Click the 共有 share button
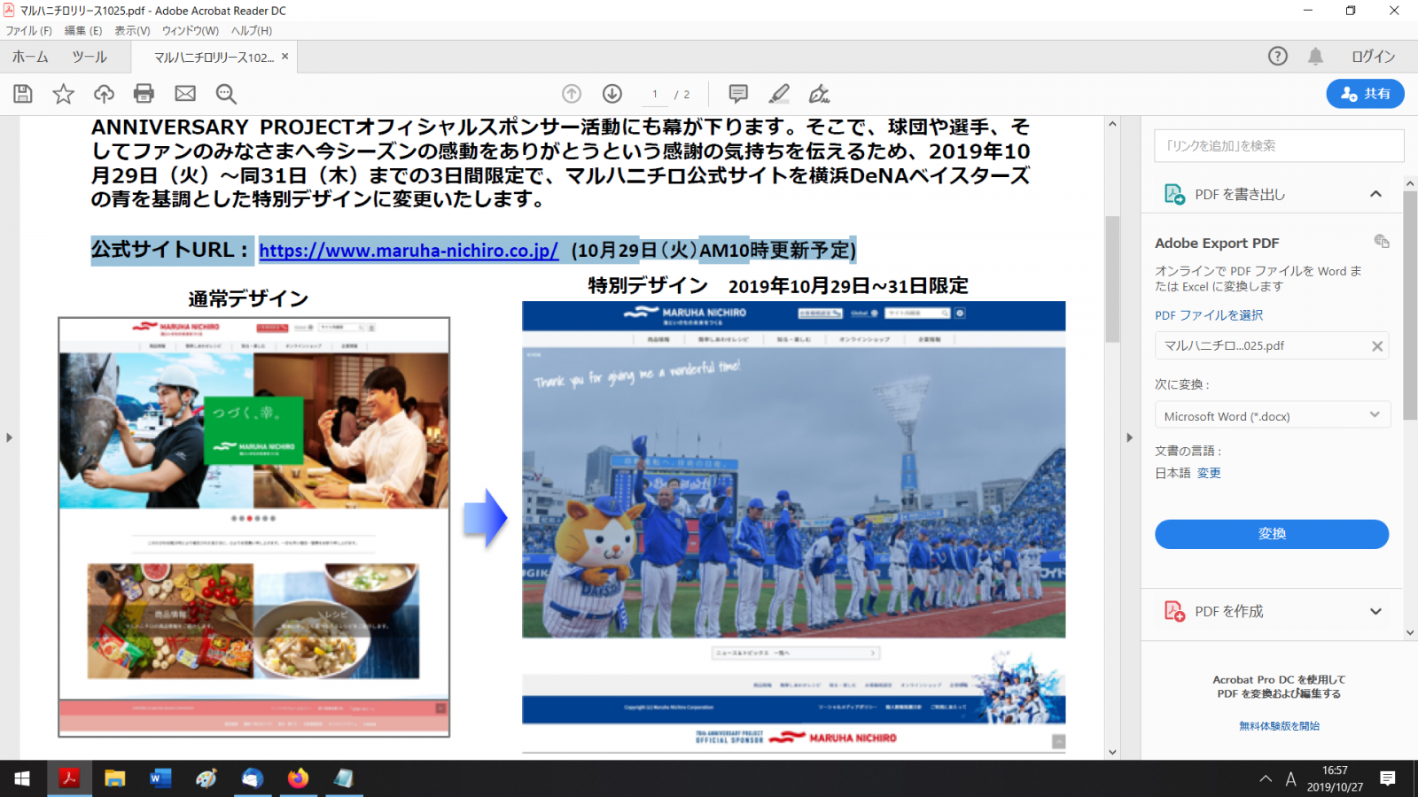 [x=1365, y=94]
